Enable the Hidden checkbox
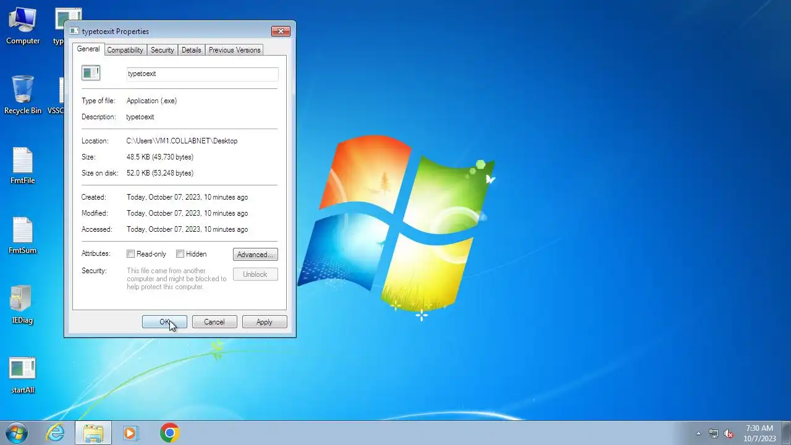 [180, 254]
